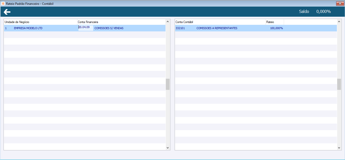Viewport: 345px width, 160px height.
Task: Close the Rateio Padrão Financeiro window
Action: pyautogui.click(x=339, y=4)
